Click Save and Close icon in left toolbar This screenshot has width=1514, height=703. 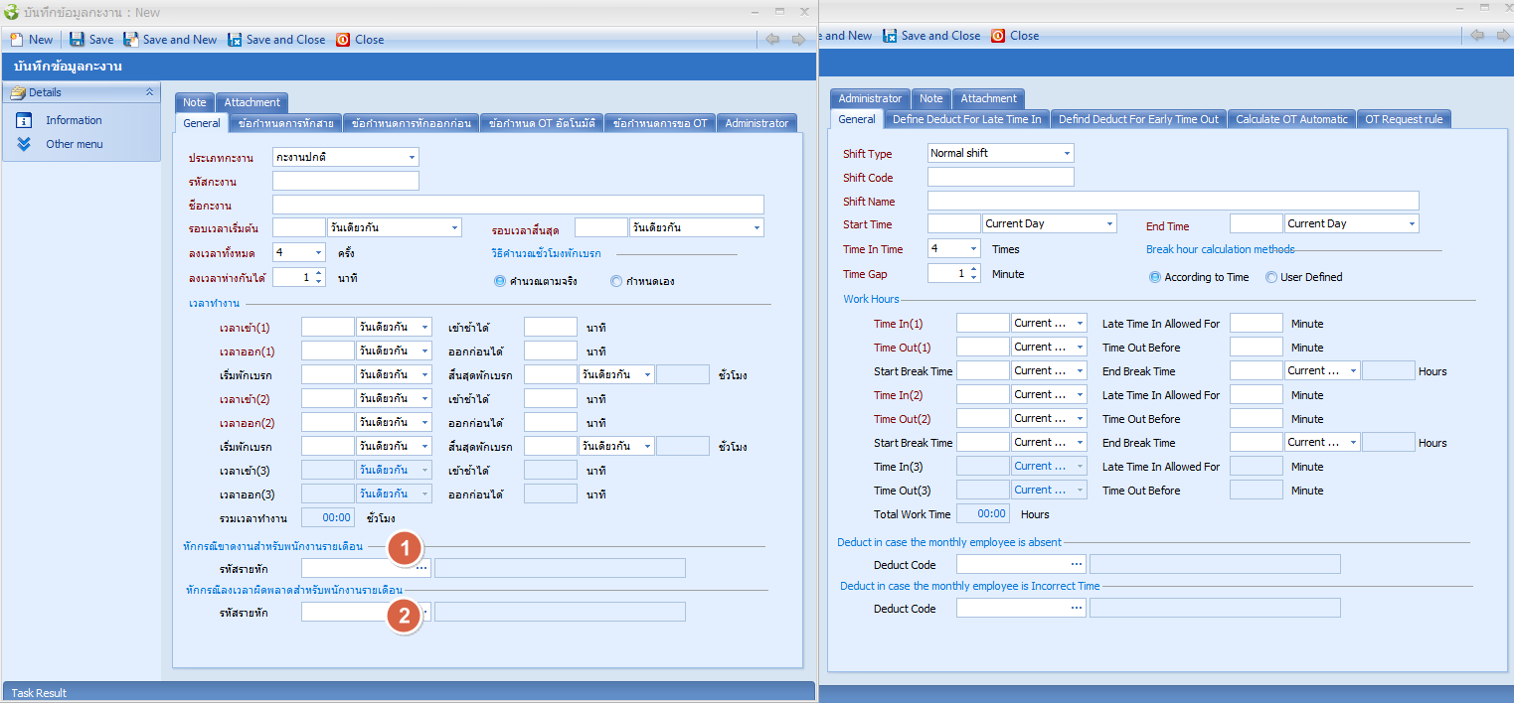click(235, 40)
